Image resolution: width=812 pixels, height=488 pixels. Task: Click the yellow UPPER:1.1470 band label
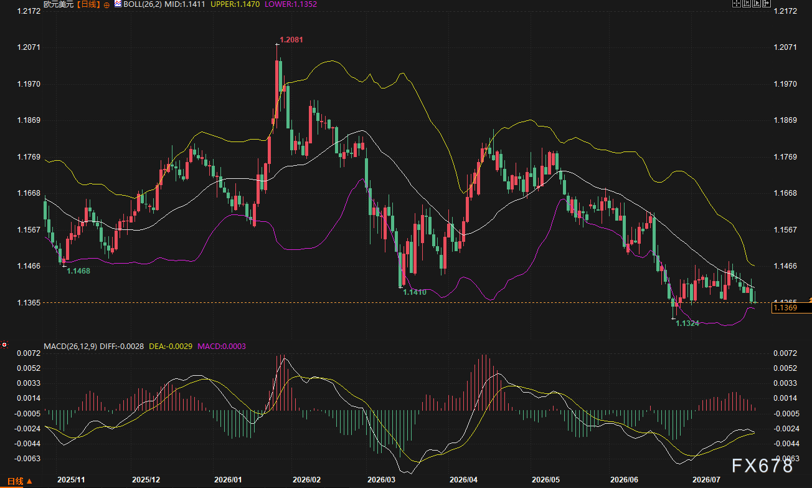[236, 4]
